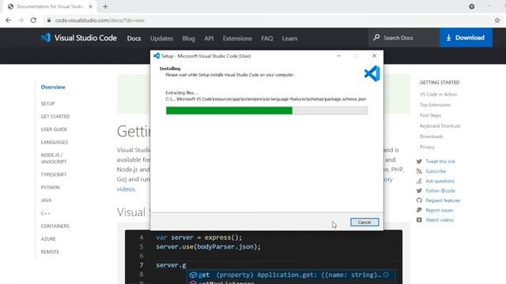Click the RSS icon beside Subscribe
Image resolution: width=506 pixels, height=284 pixels.
(419, 171)
